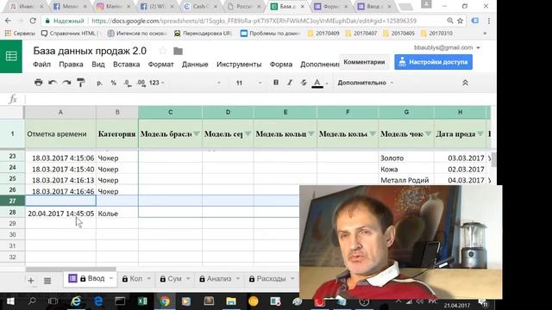Open the text color A picker
The image size is (552, 310).
tap(317, 83)
